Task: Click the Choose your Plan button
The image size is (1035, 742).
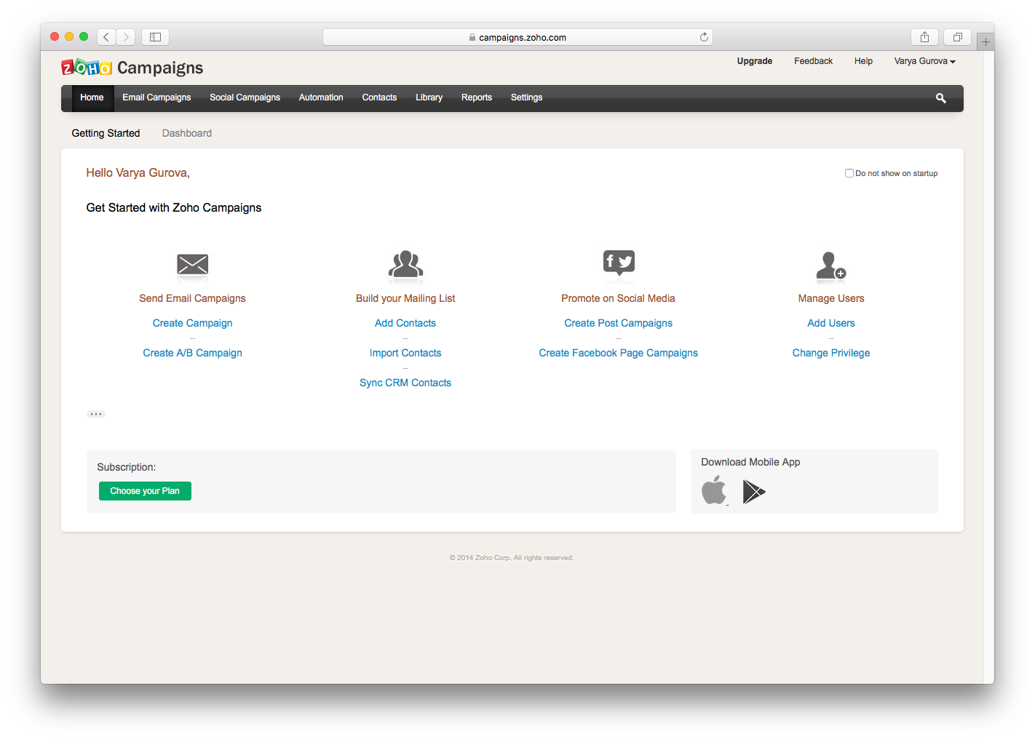Action: pyautogui.click(x=145, y=491)
